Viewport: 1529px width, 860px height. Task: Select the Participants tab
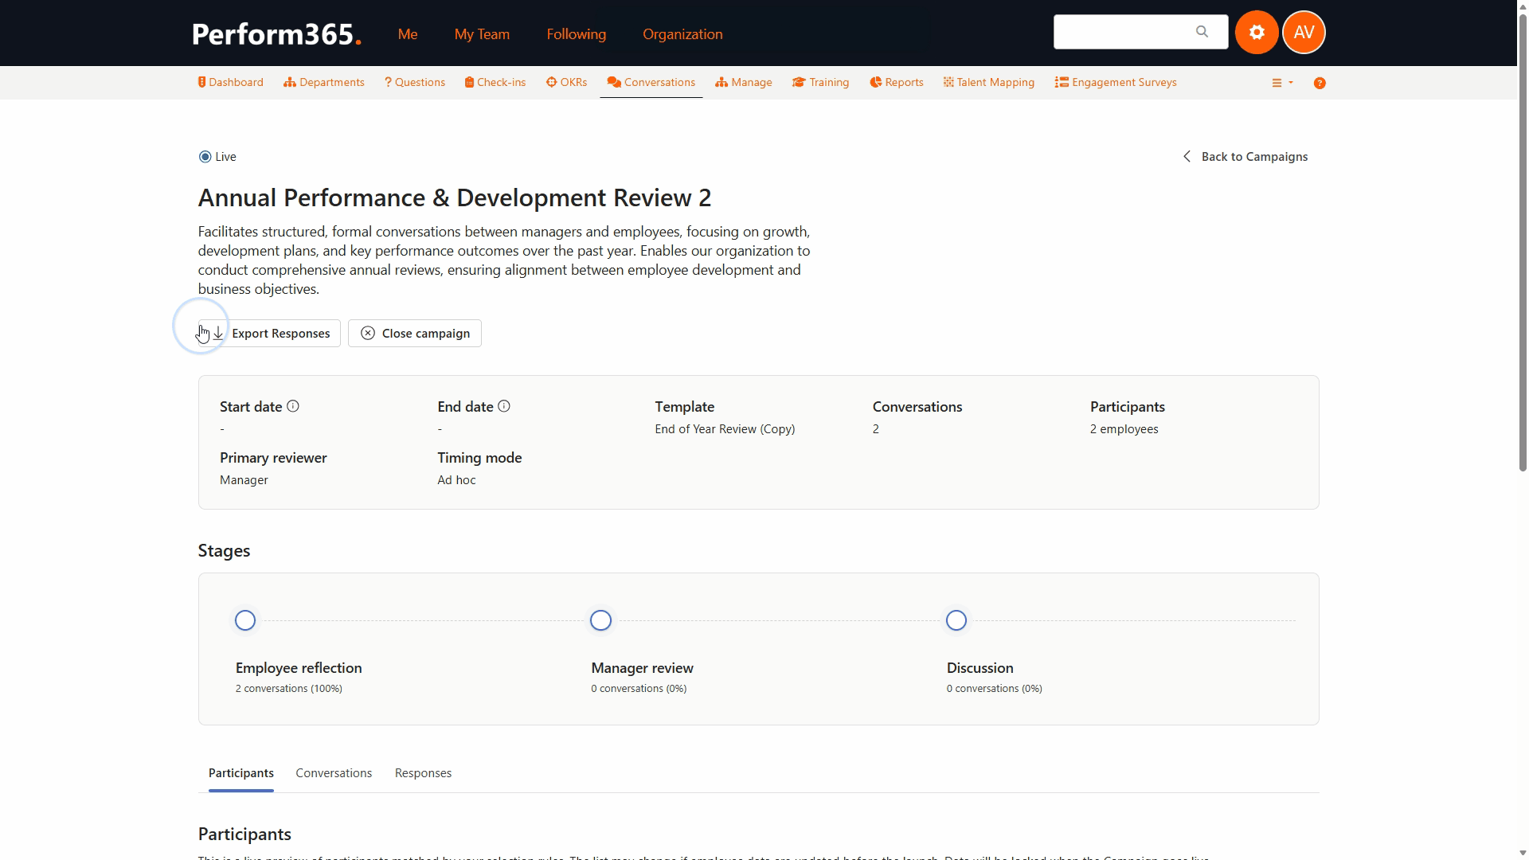(241, 773)
